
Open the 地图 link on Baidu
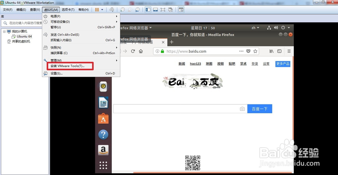(x=209, y=64)
